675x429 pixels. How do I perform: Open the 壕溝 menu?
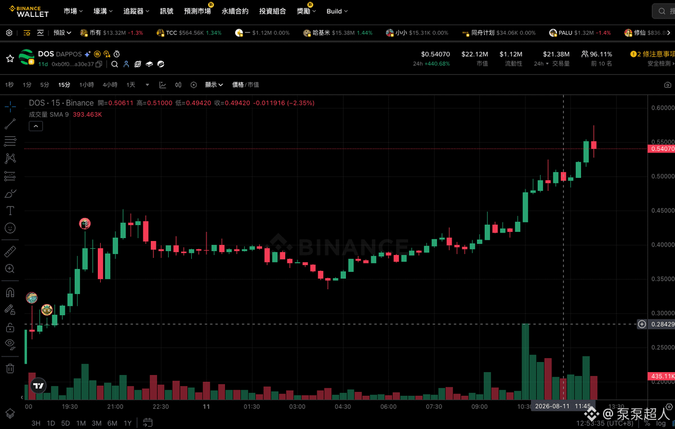coord(103,11)
